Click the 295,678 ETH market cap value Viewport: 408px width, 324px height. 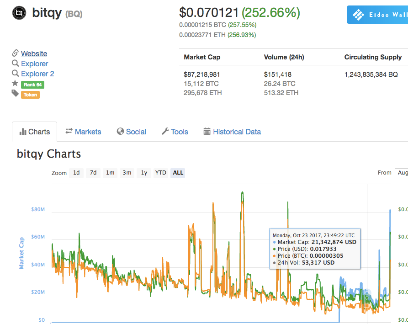(x=203, y=93)
